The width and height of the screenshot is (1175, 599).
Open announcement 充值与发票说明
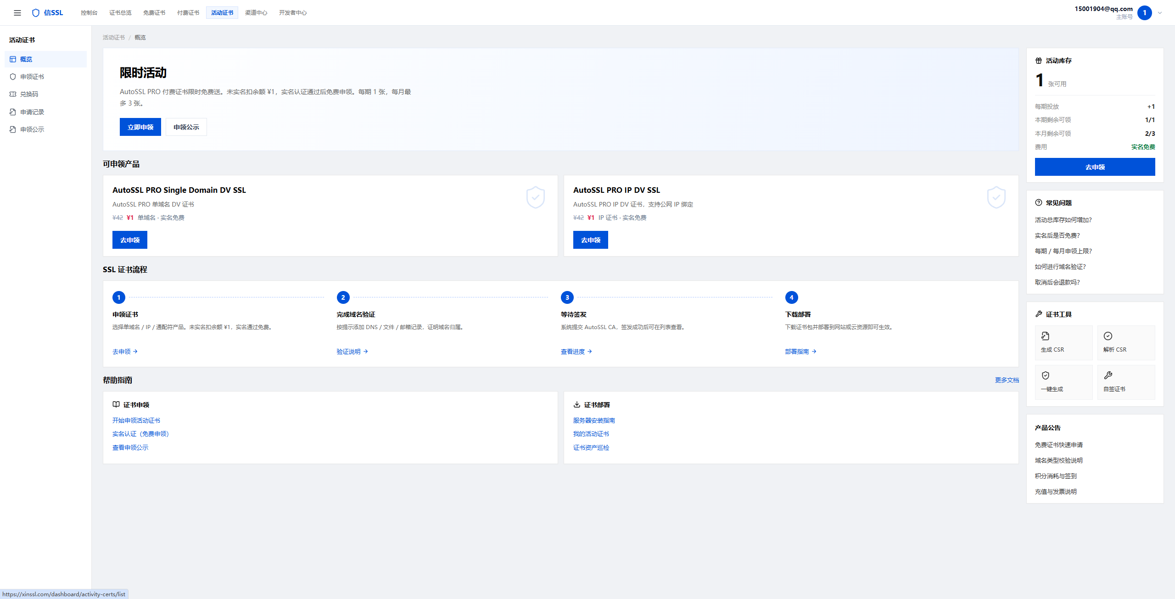coord(1056,492)
